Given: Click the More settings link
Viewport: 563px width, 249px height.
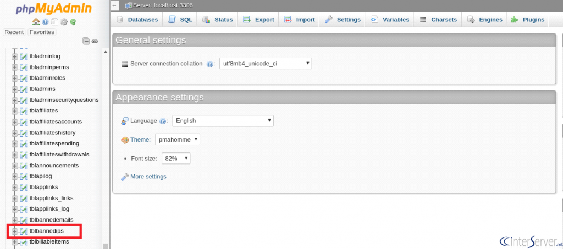Looking at the screenshot, I should (148, 177).
